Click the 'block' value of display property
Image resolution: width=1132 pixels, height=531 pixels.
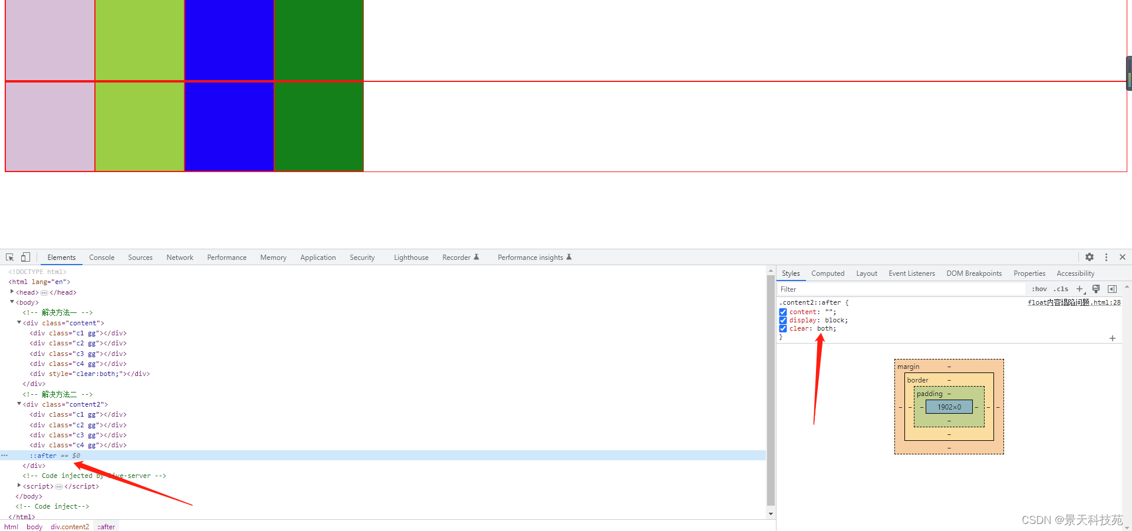point(834,321)
